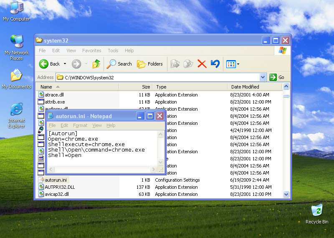This screenshot has height=238, width=334.
Task: Open Help menu in system32 window
Action: pos(129,51)
